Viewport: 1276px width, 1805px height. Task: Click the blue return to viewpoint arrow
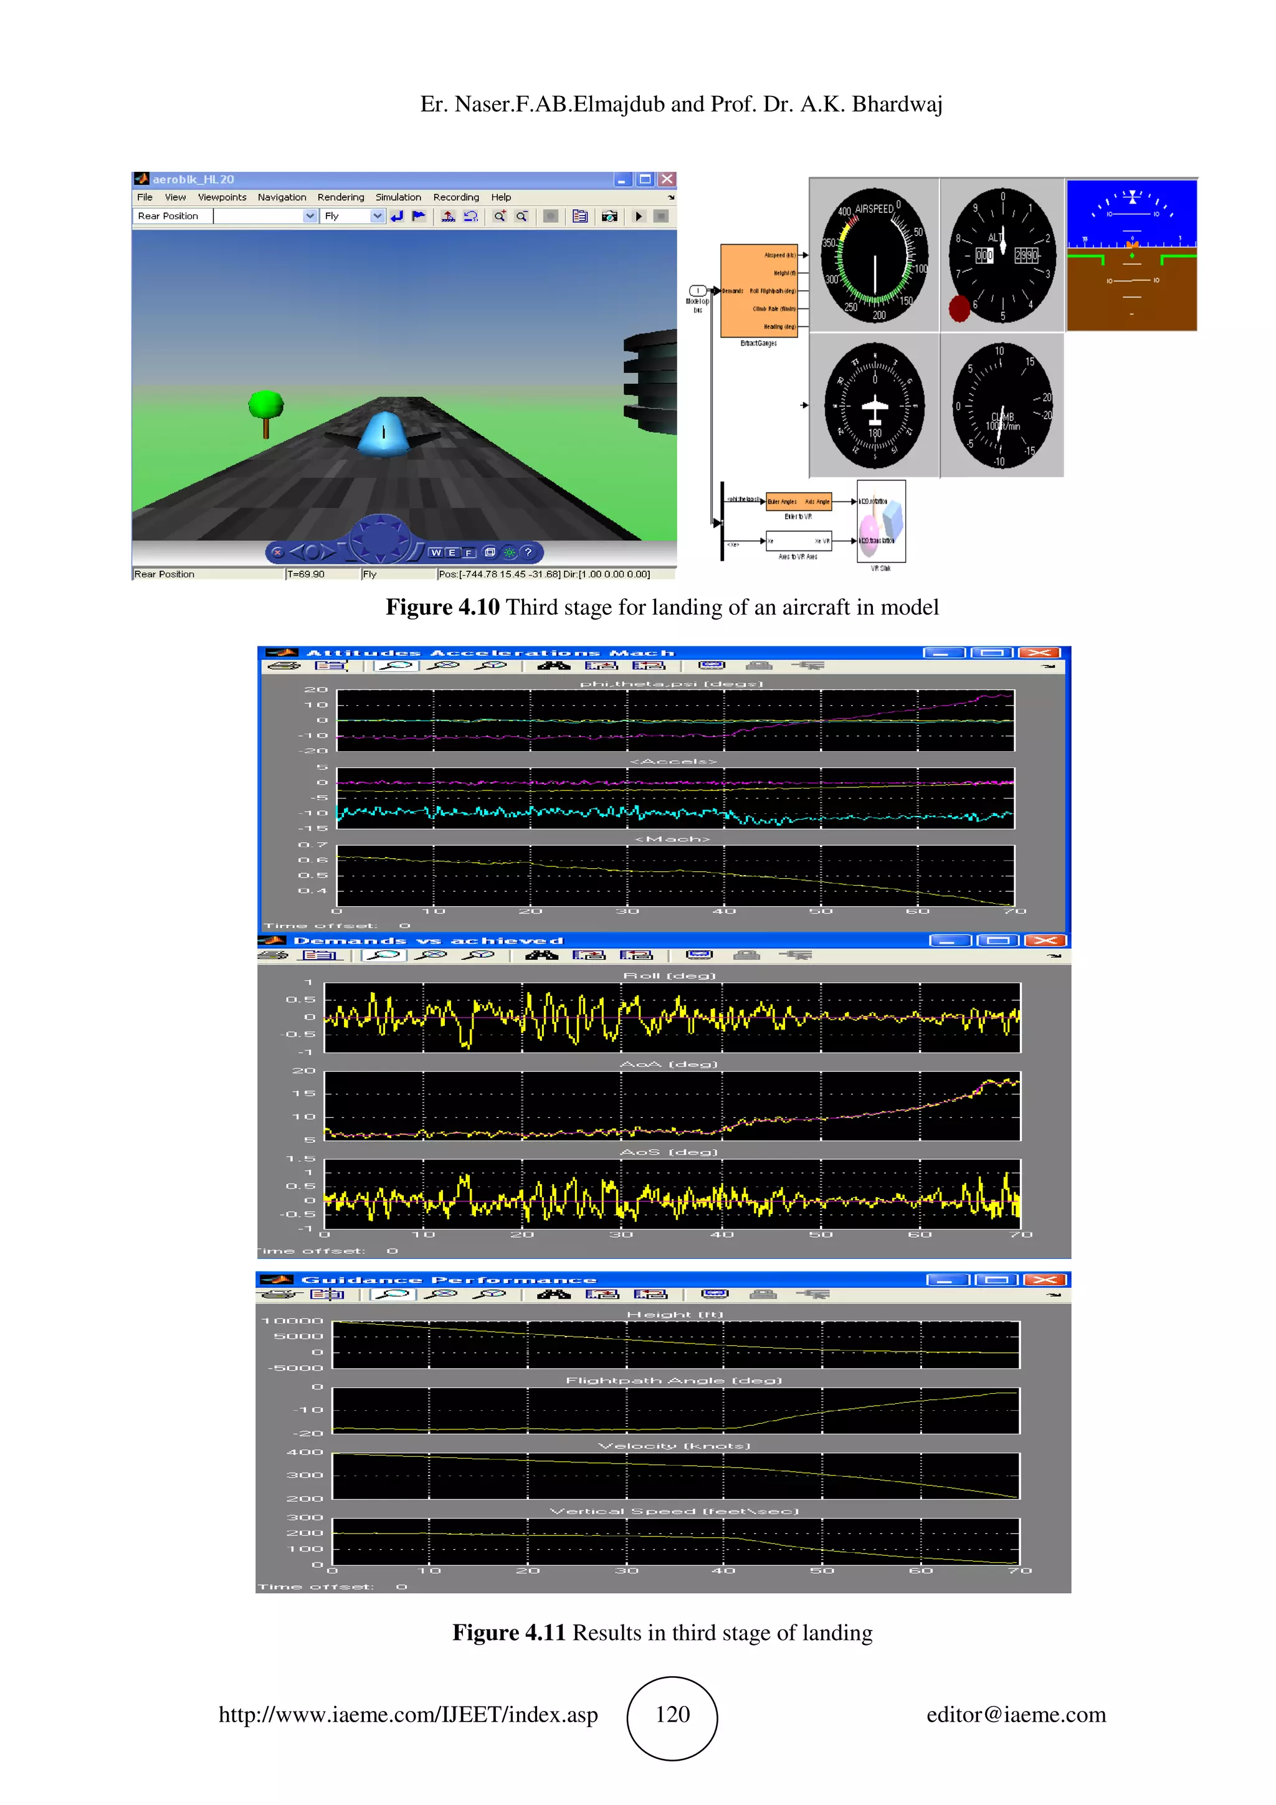click(397, 216)
